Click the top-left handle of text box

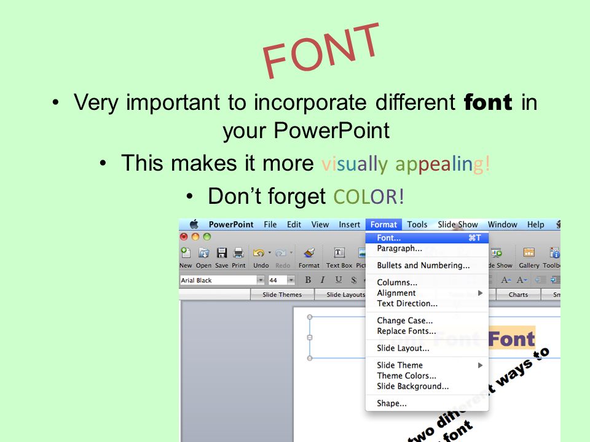(310, 317)
